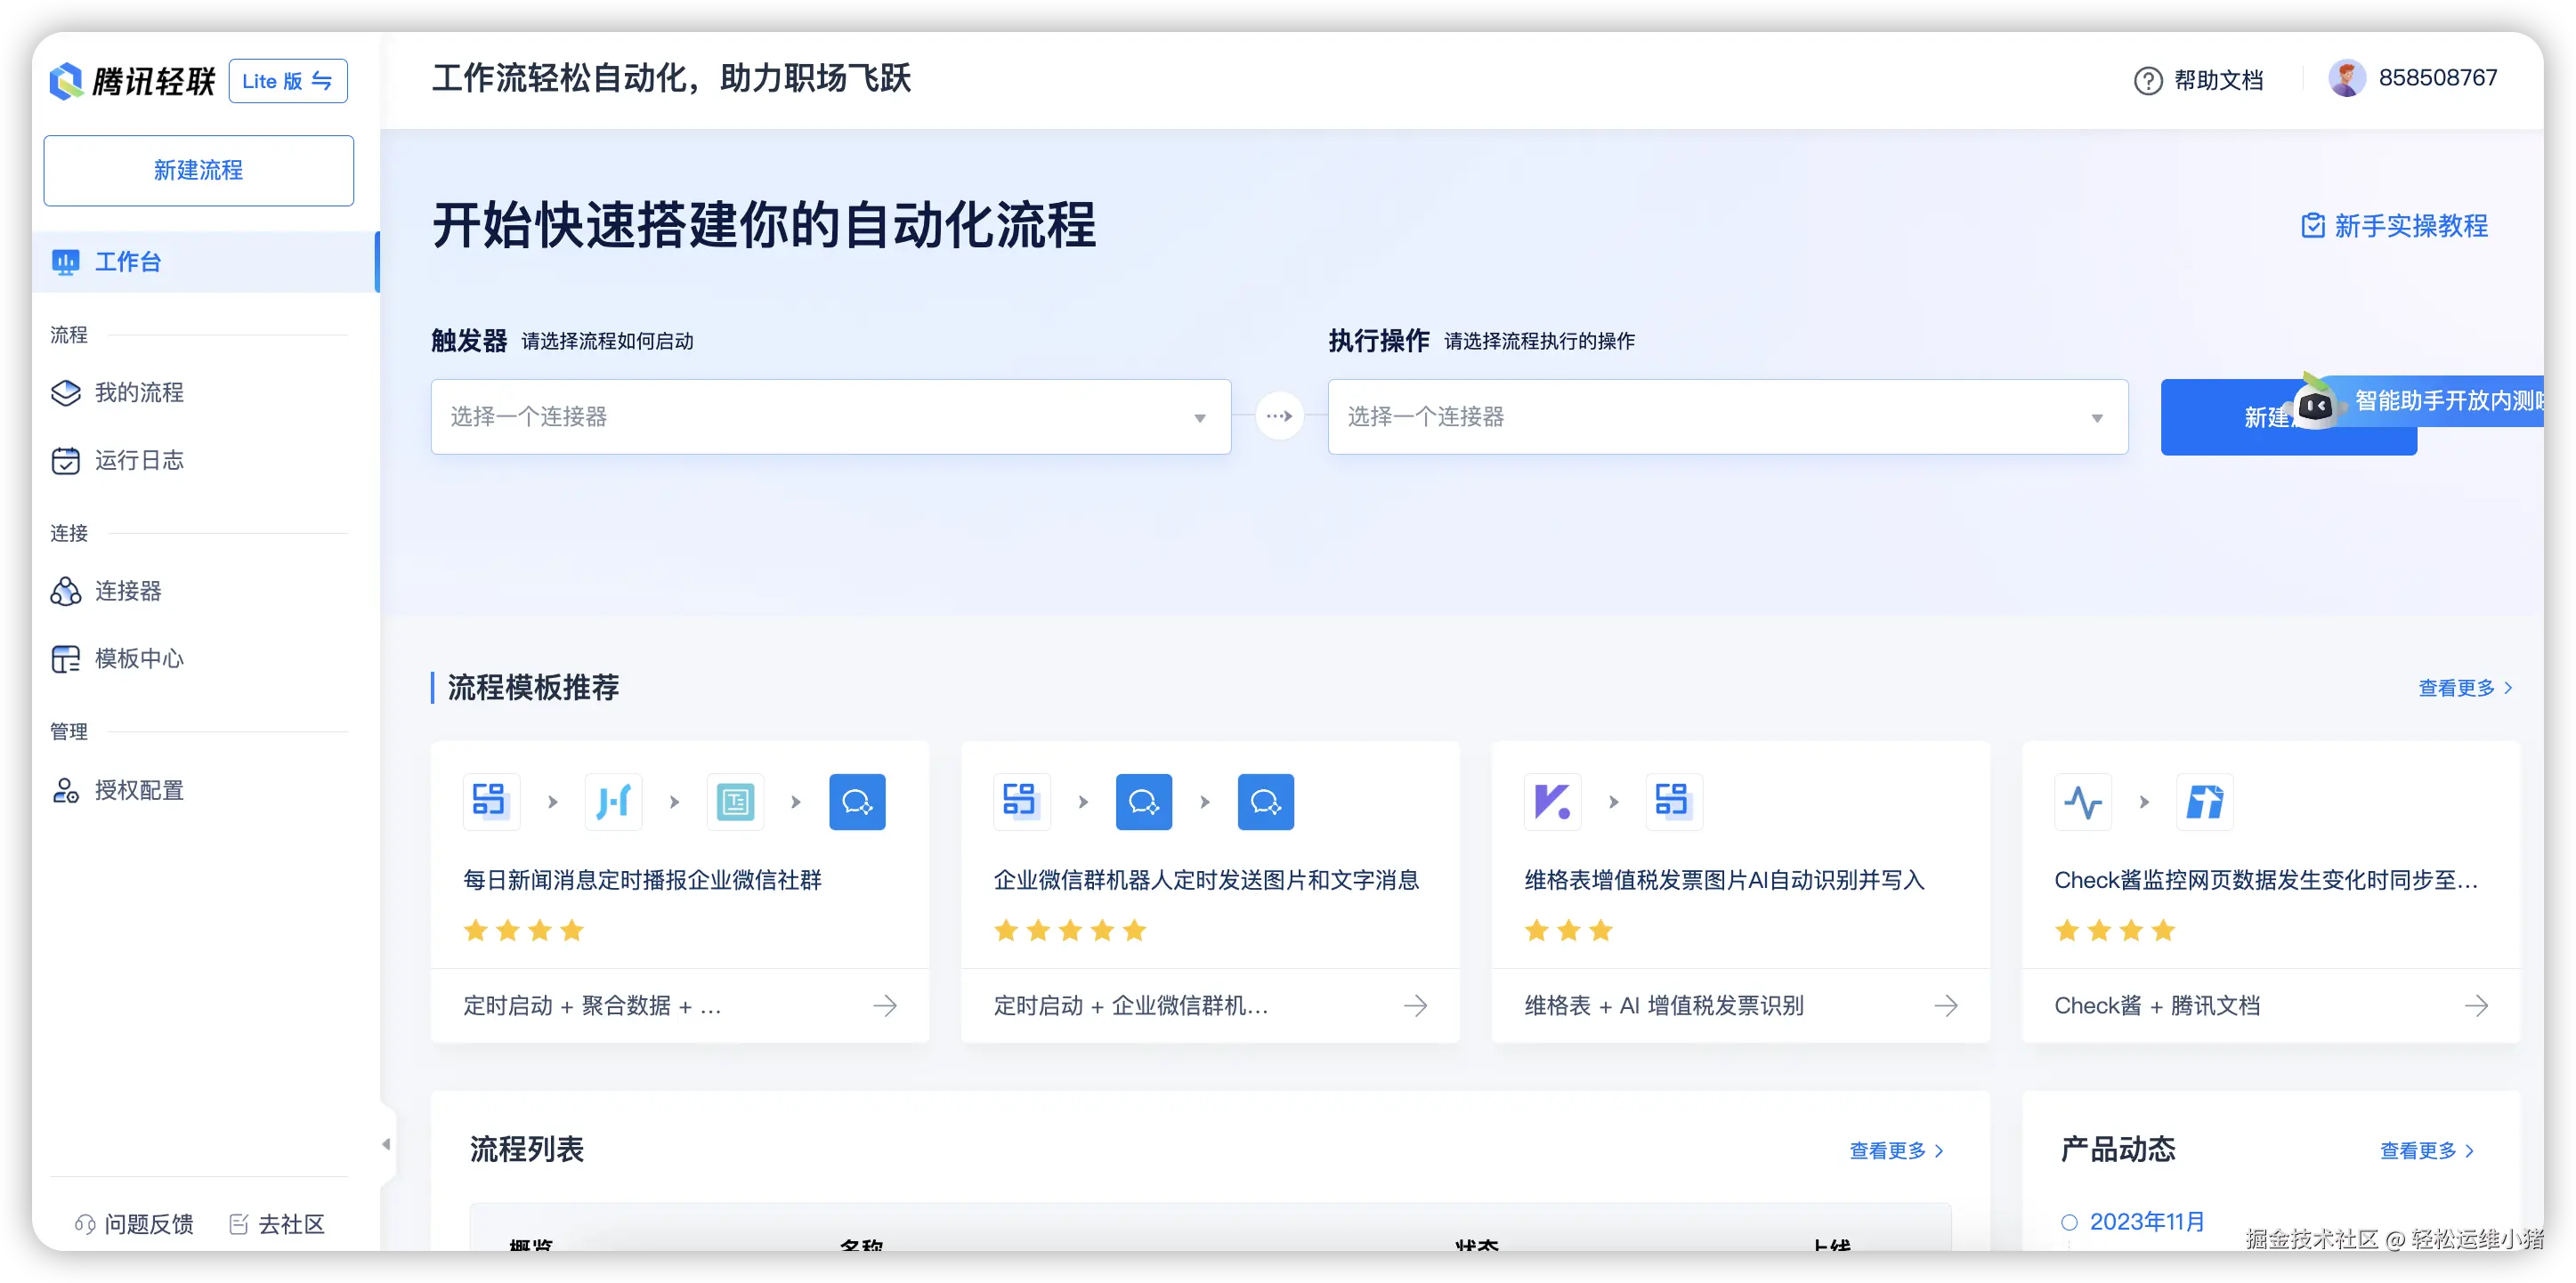Toggle the Lite 版 switch near the logo
The height and width of the screenshot is (1283, 2576).
point(287,81)
